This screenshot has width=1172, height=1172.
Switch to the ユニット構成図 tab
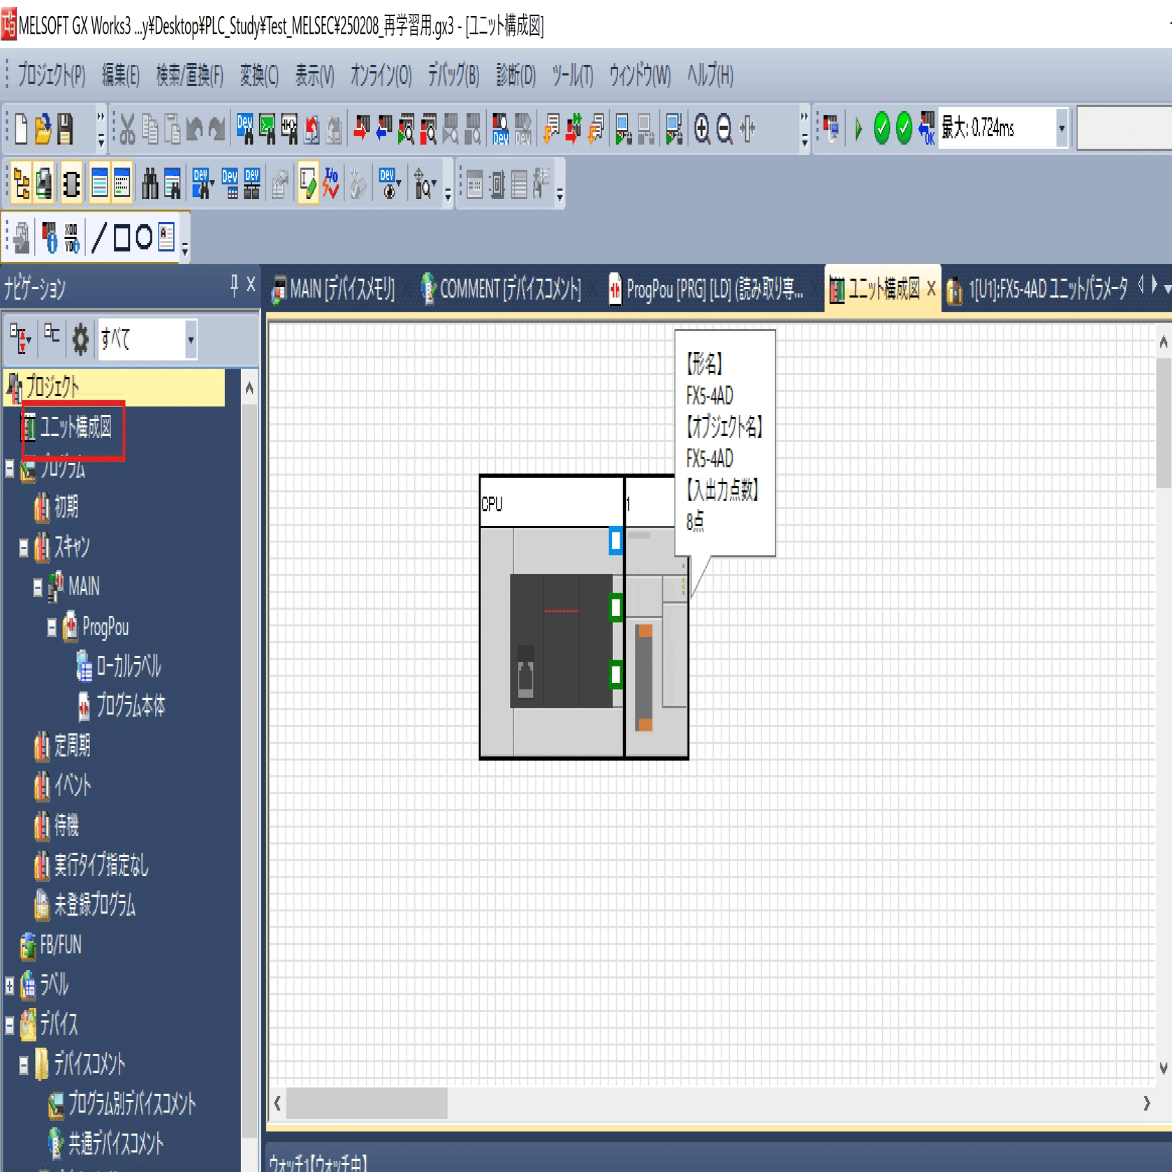click(x=881, y=290)
